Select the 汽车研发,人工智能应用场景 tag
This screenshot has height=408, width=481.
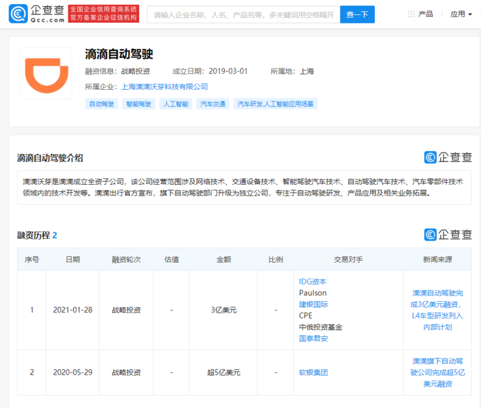[275, 103]
